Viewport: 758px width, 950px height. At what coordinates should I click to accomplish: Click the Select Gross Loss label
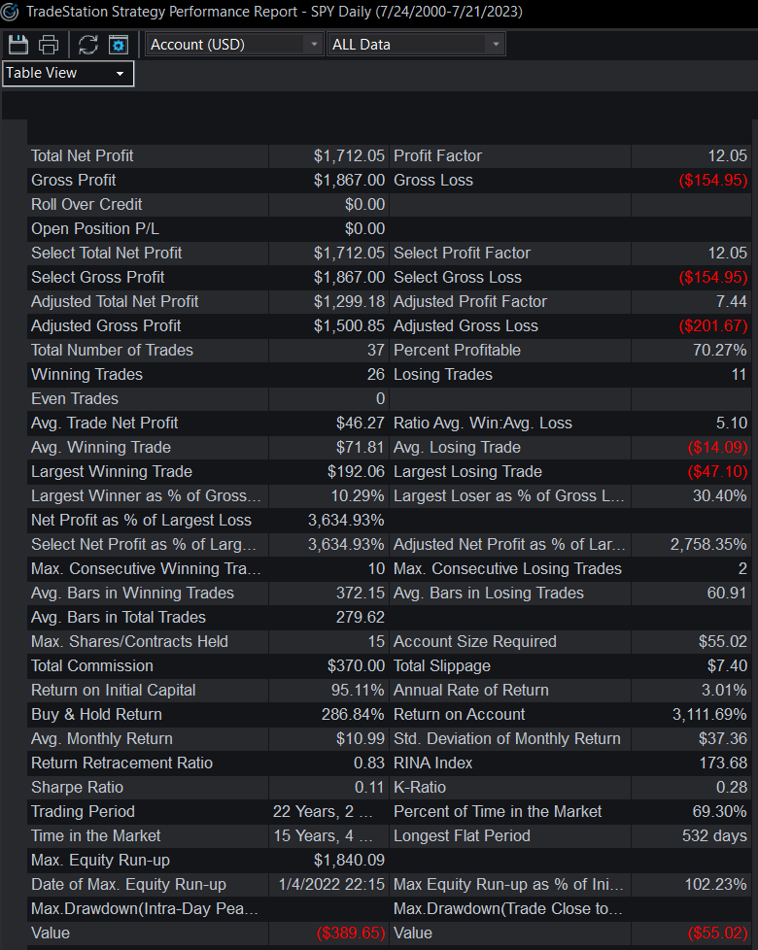458,277
